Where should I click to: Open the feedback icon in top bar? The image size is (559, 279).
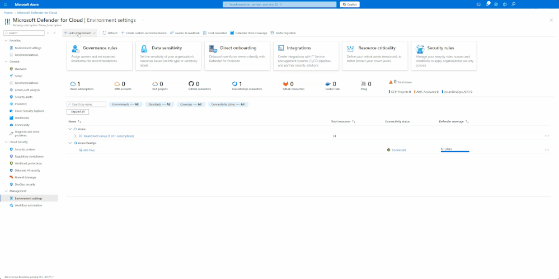coord(513,4)
